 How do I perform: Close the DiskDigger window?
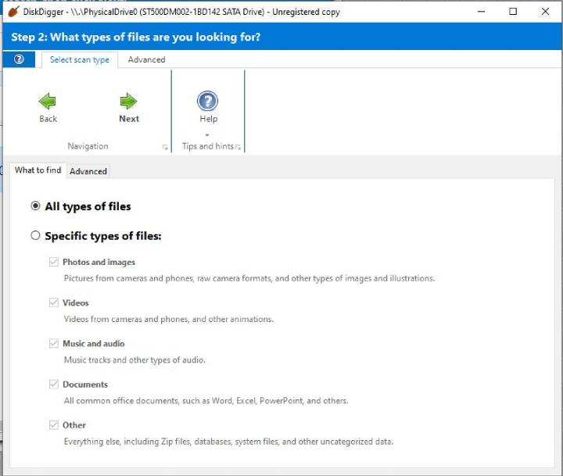545,12
